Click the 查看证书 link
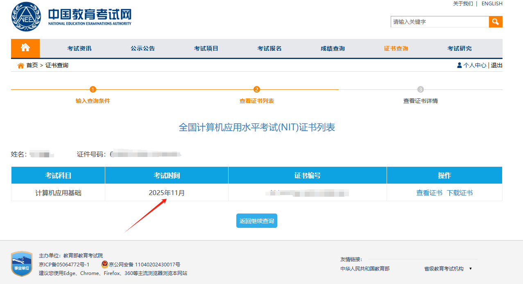523x284 pixels. pyautogui.click(x=429, y=193)
